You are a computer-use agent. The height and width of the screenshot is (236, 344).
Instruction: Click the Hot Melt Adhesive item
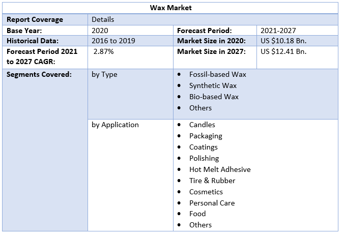coord(220,169)
